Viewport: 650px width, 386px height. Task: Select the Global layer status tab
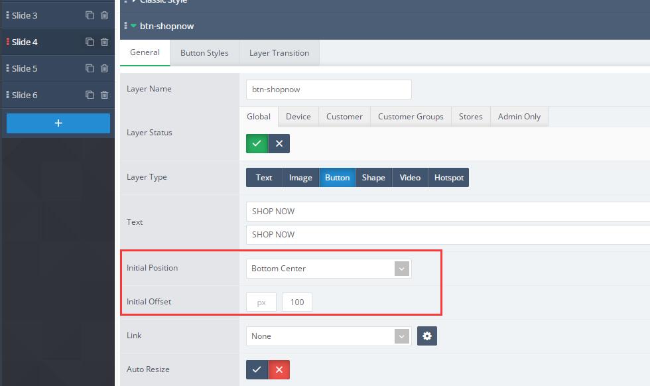pyautogui.click(x=259, y=117)
